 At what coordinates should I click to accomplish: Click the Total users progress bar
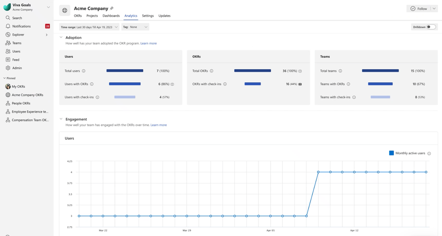pos(125,71)
